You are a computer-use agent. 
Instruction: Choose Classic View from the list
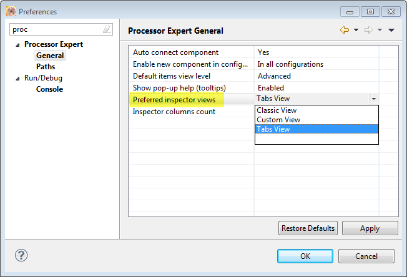pos(277,110)
